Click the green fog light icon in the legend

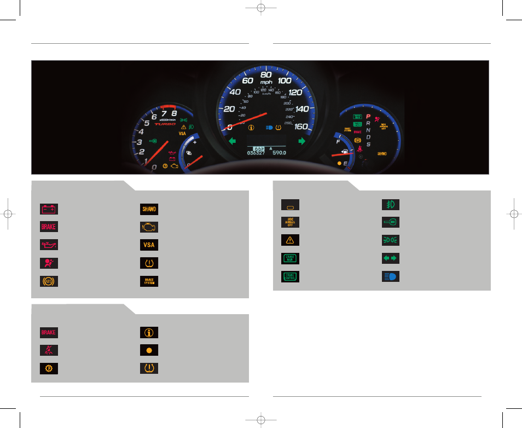coord(391,205)
